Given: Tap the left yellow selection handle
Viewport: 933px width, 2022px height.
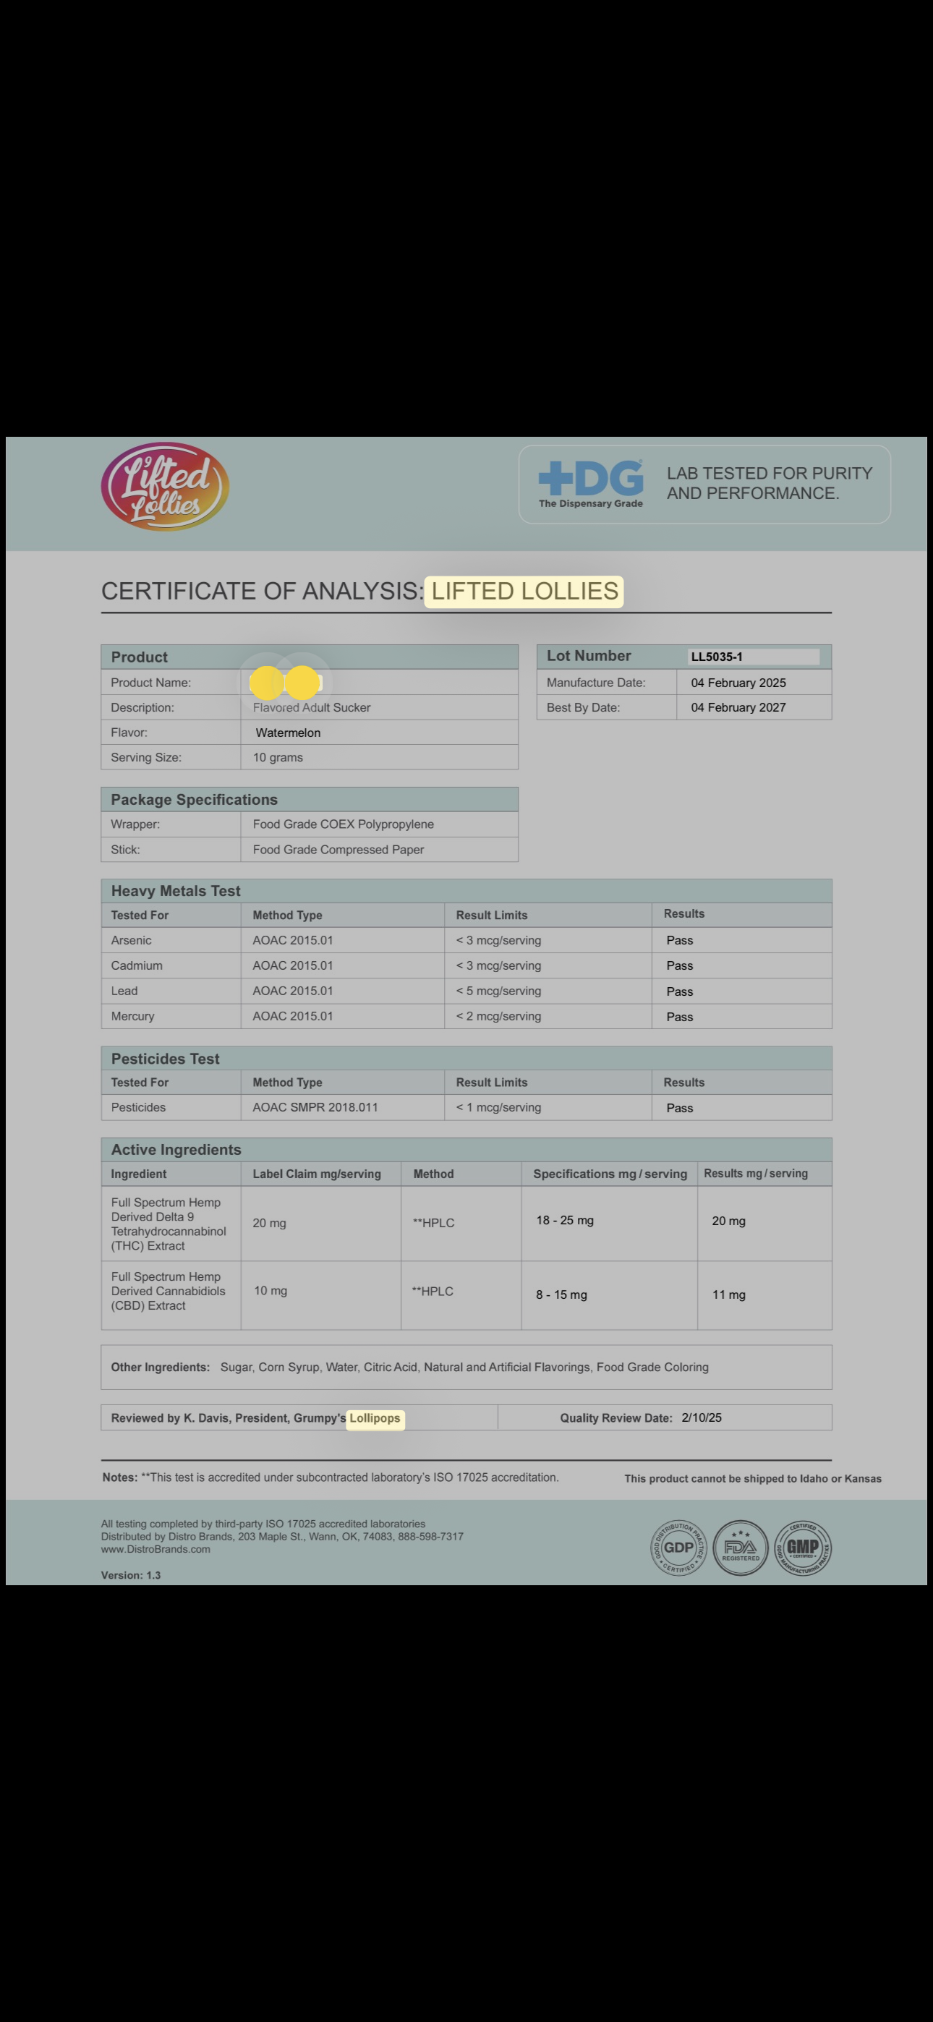Looking at the screenshot, I should click(x=267, y=683).
